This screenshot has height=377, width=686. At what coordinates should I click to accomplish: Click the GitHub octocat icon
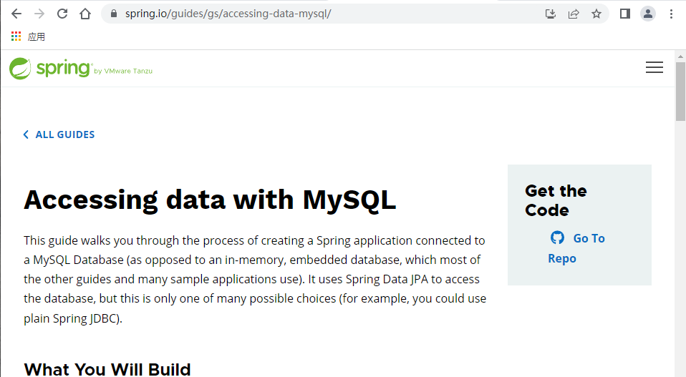pos(557,238)
